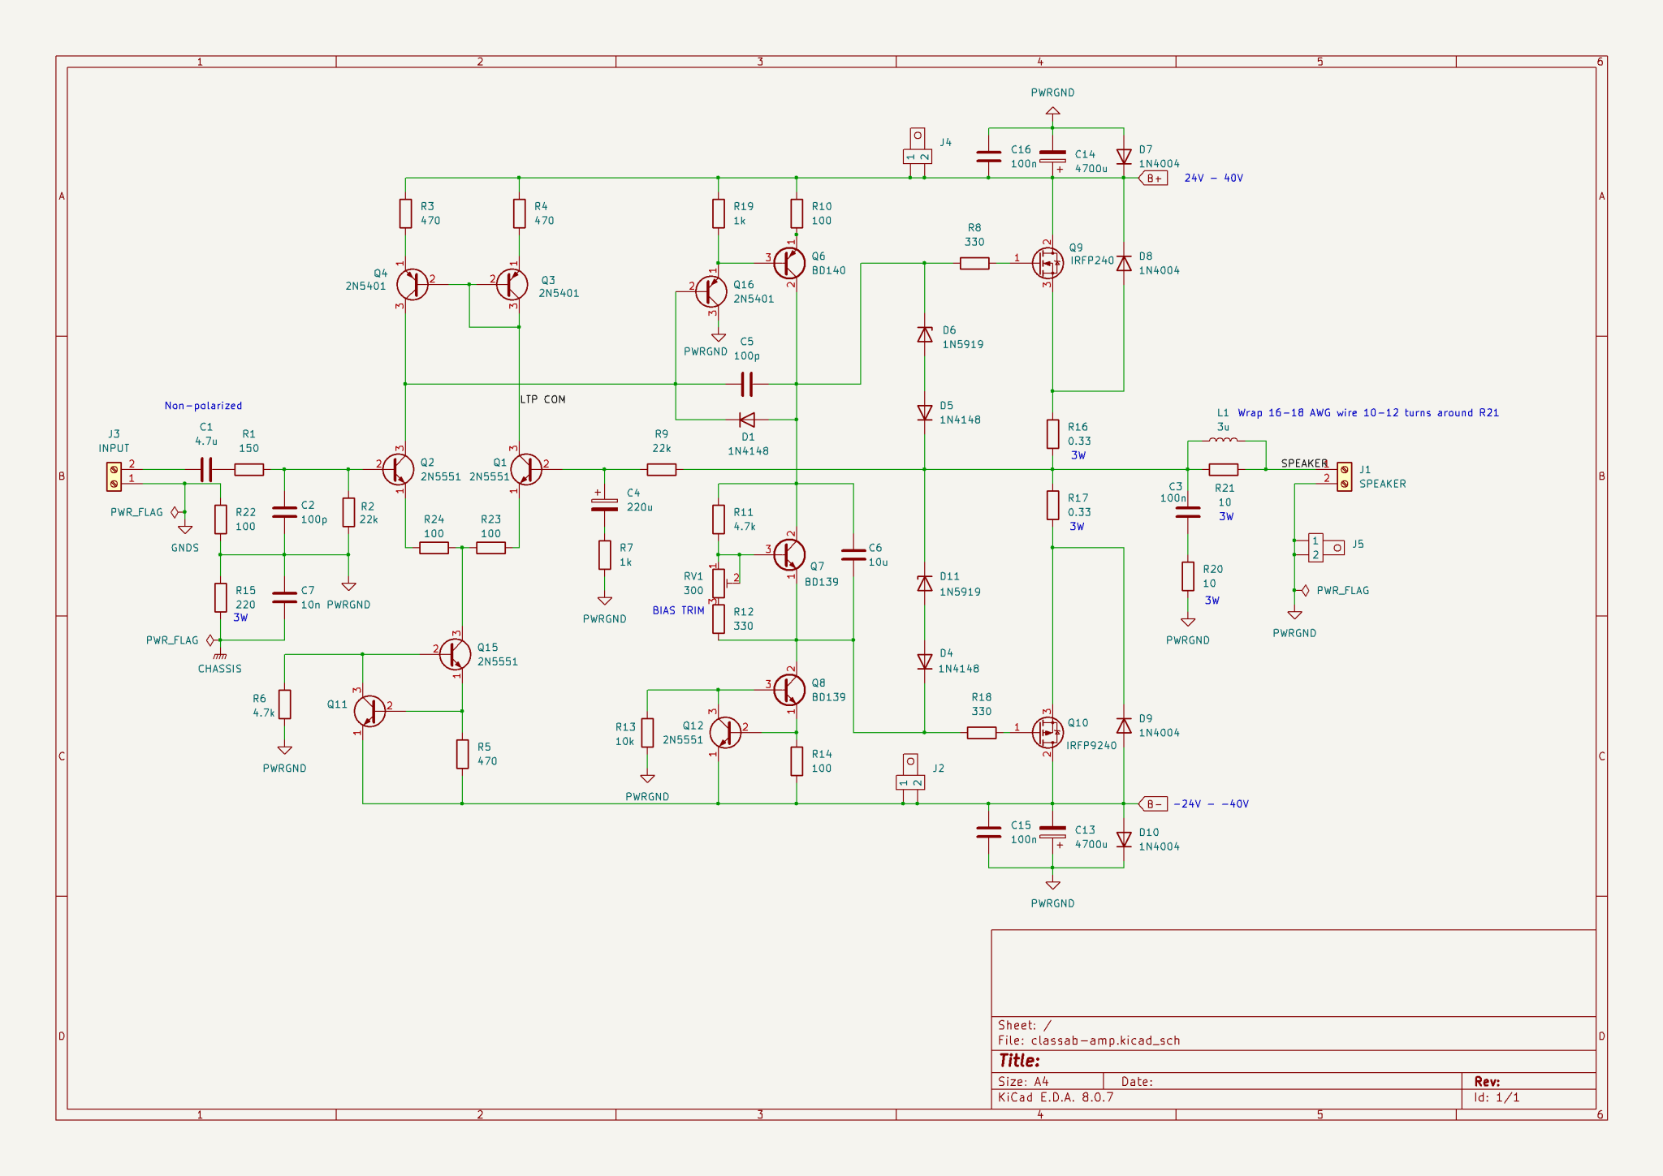Select capacitor C1 4.7u symbol
This screenshot has width=1663, height=1176.
[x=206, y=469]
